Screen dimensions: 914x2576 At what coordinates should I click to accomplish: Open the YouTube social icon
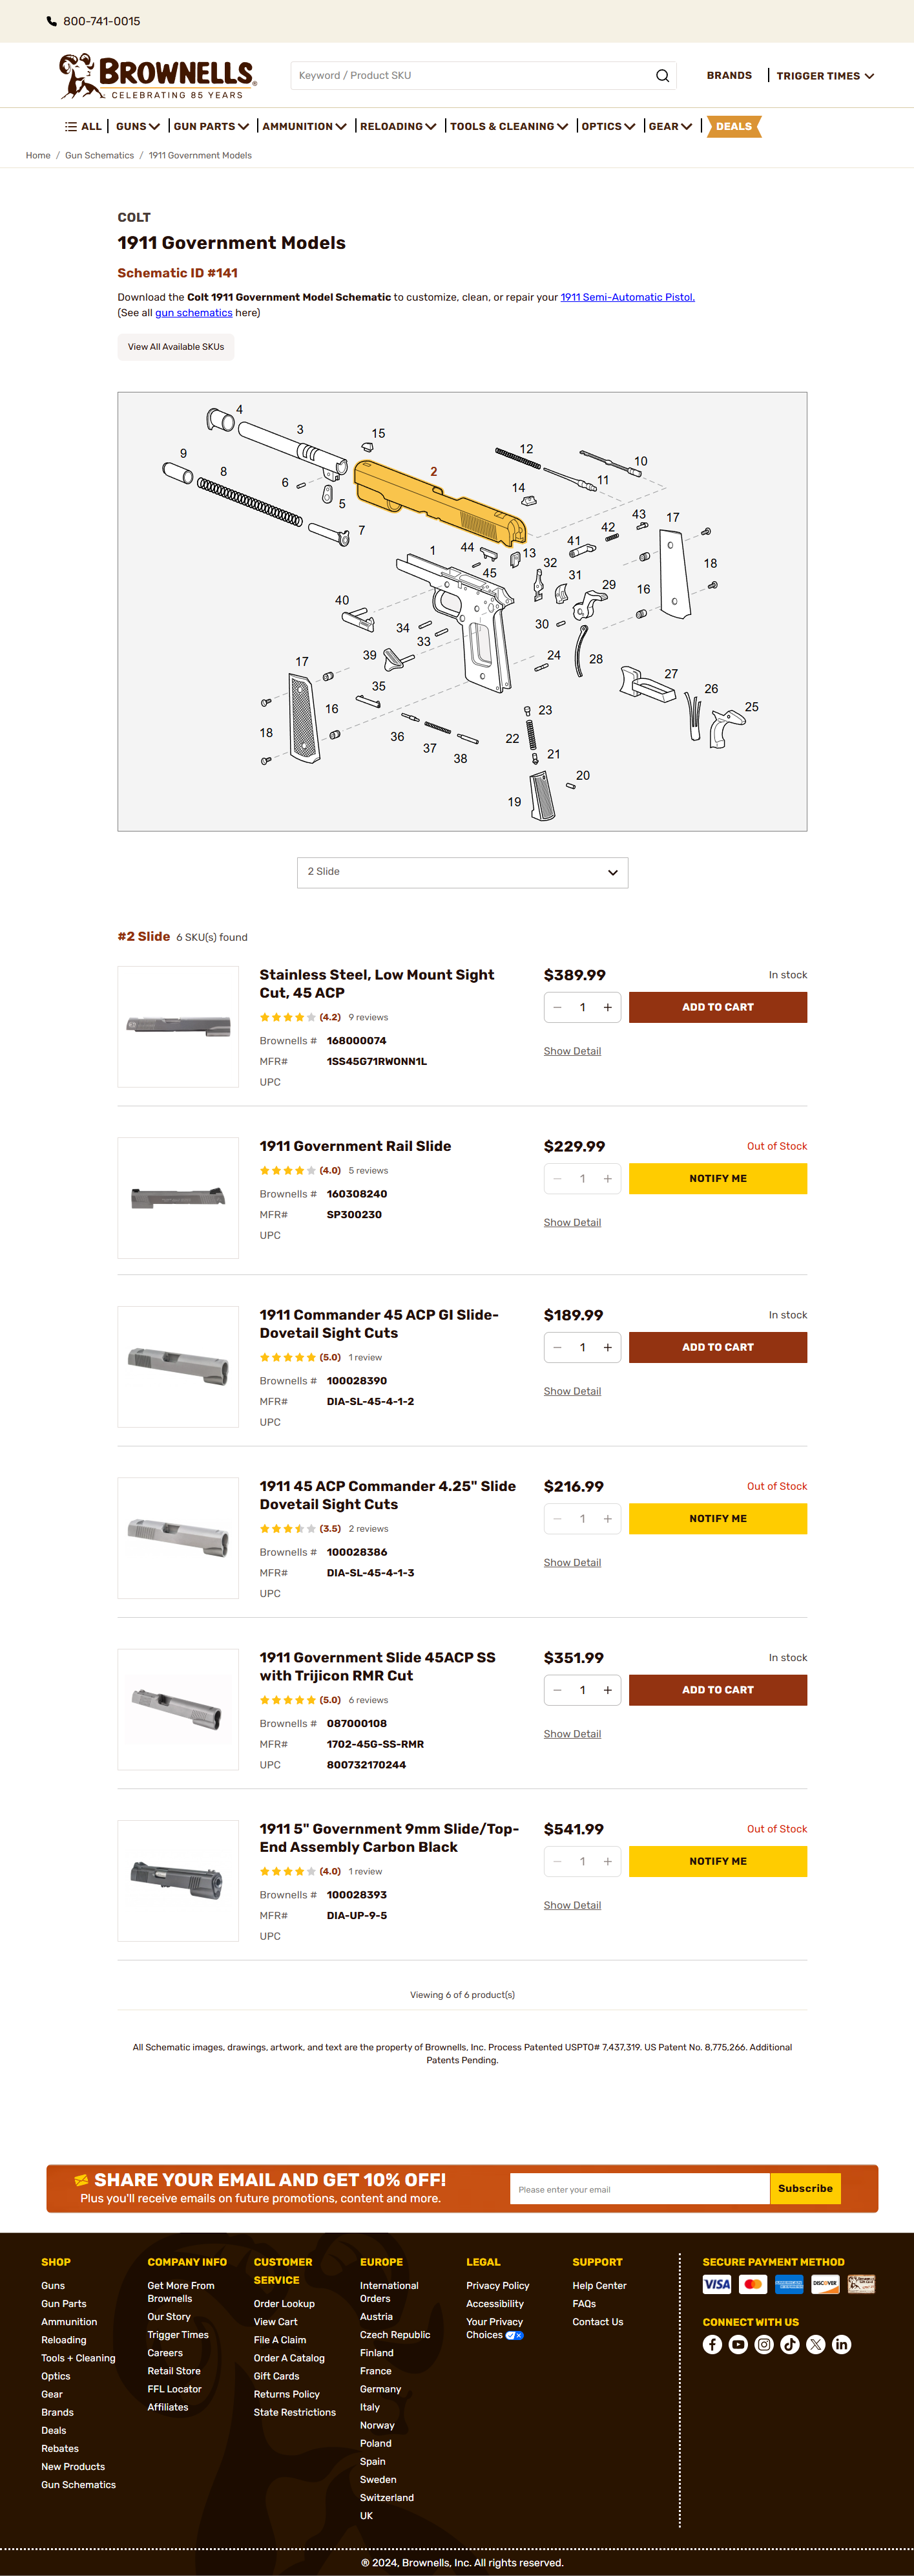coord(738,2344)
